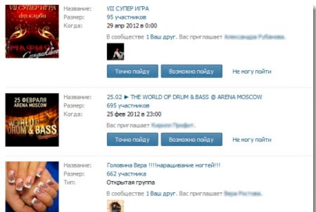View the 662 участника member list
Screen dimensions: 316x212
[126, 174]
